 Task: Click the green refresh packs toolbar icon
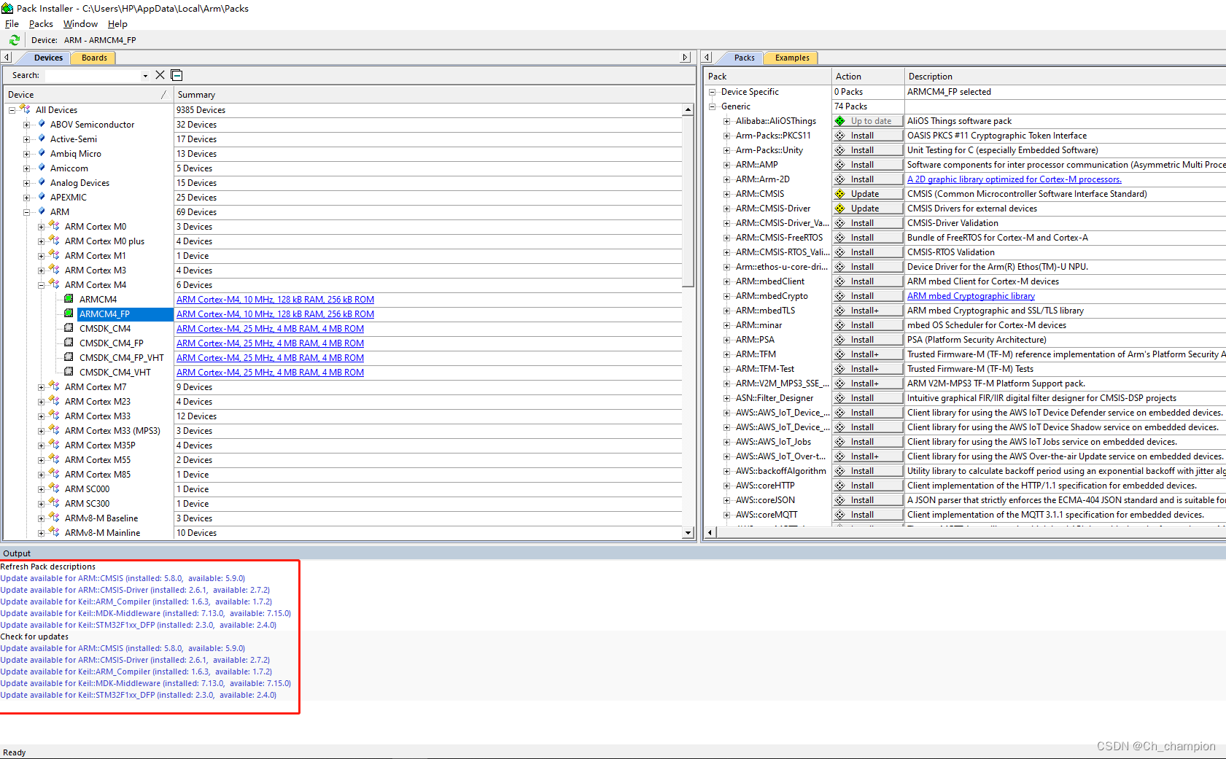pos(14,40)
